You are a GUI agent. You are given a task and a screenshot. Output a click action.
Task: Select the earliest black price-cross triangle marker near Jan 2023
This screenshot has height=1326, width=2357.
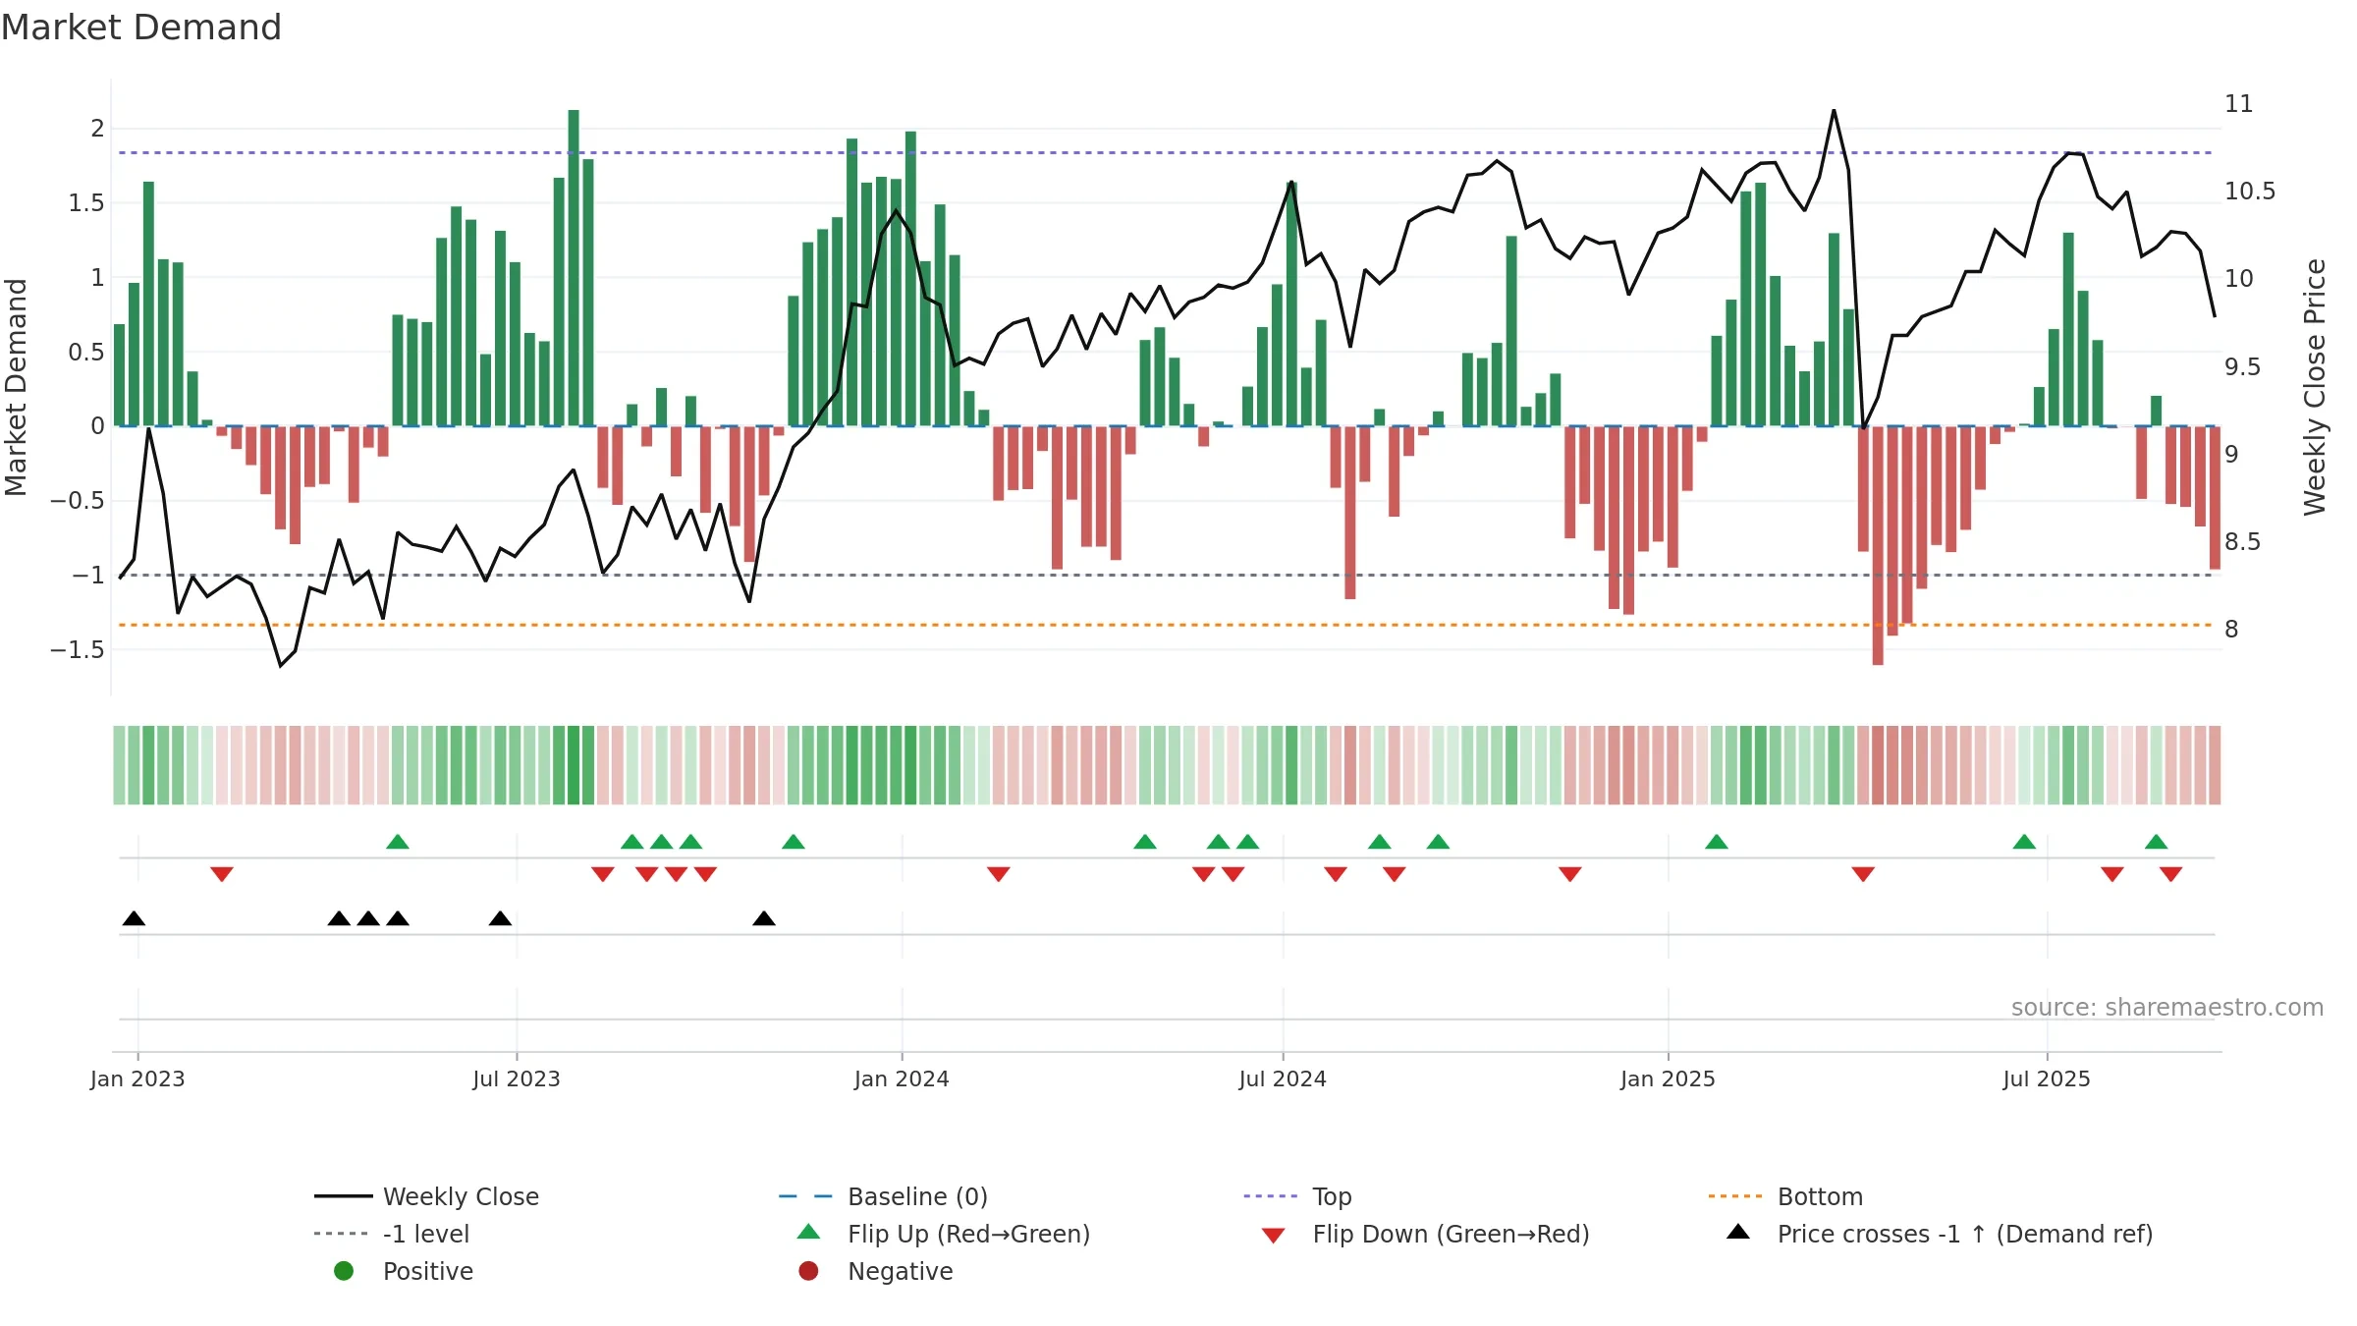point(135,918)
